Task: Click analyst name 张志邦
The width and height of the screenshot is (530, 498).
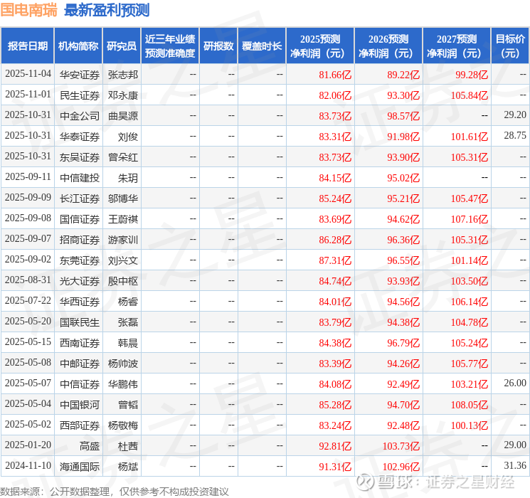Action: [122, 75]
